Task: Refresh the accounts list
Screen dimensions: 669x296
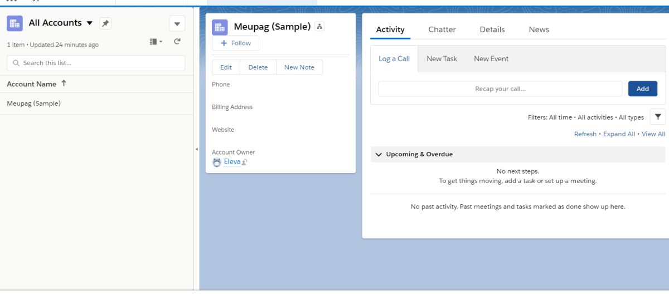Action: (177, 42)
